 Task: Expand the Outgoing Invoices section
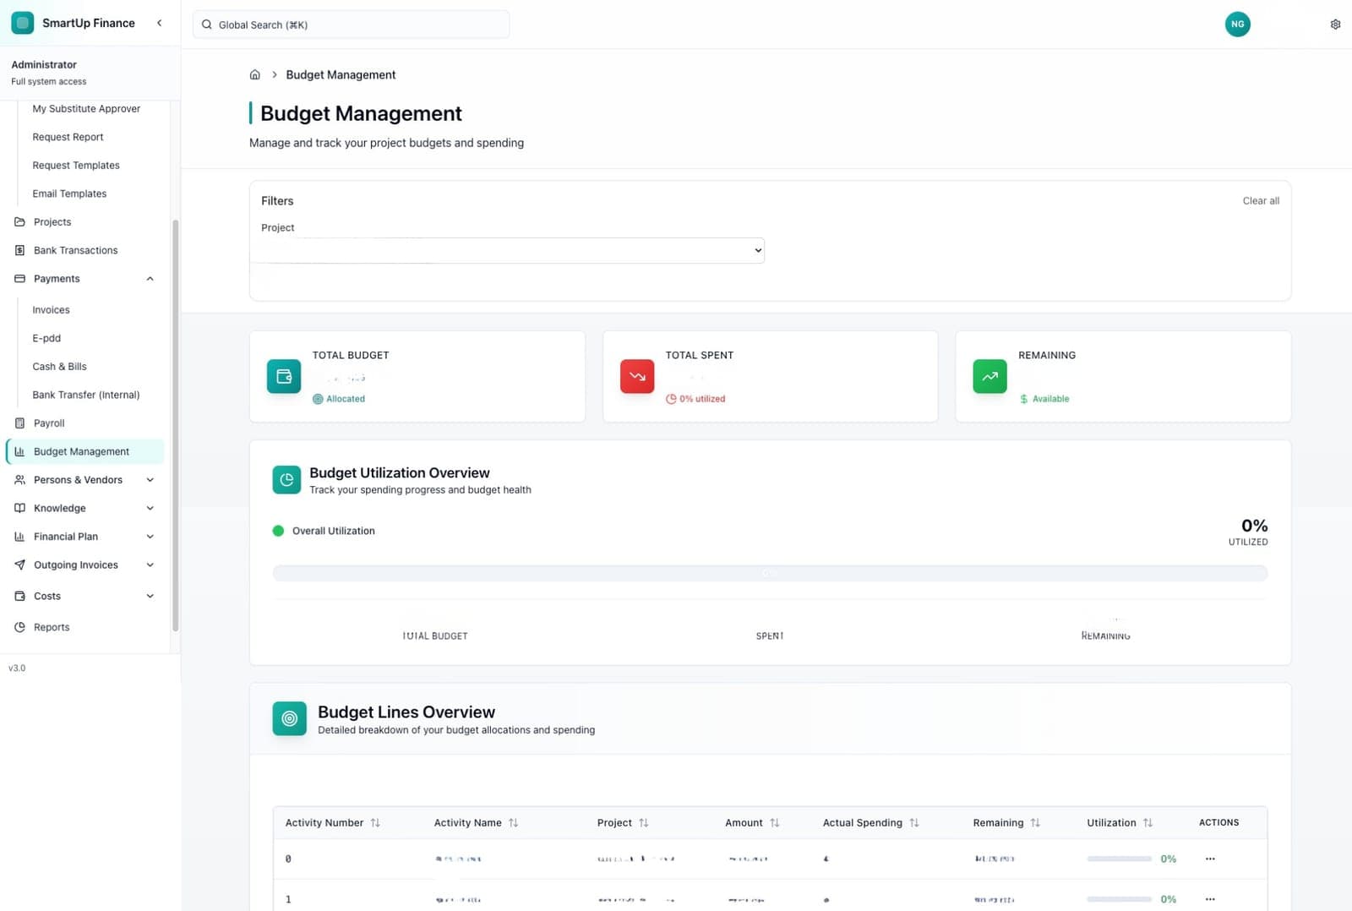[150, 565]
